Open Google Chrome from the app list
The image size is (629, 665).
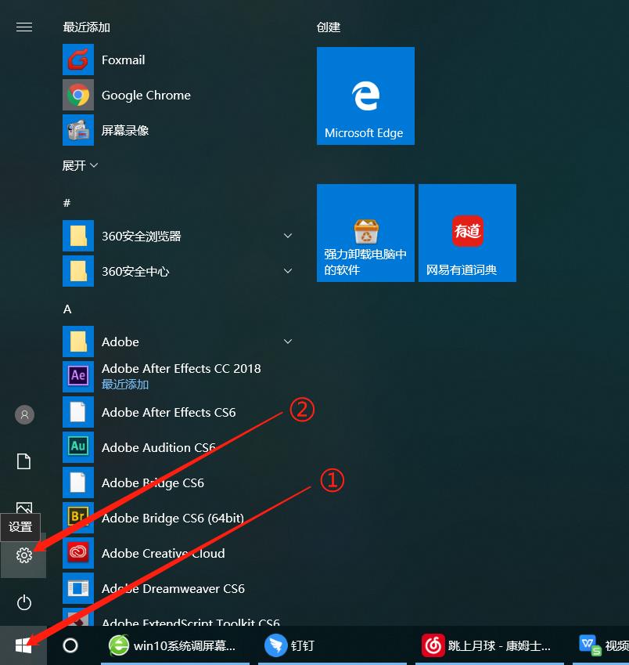click(x=146, y=95)
